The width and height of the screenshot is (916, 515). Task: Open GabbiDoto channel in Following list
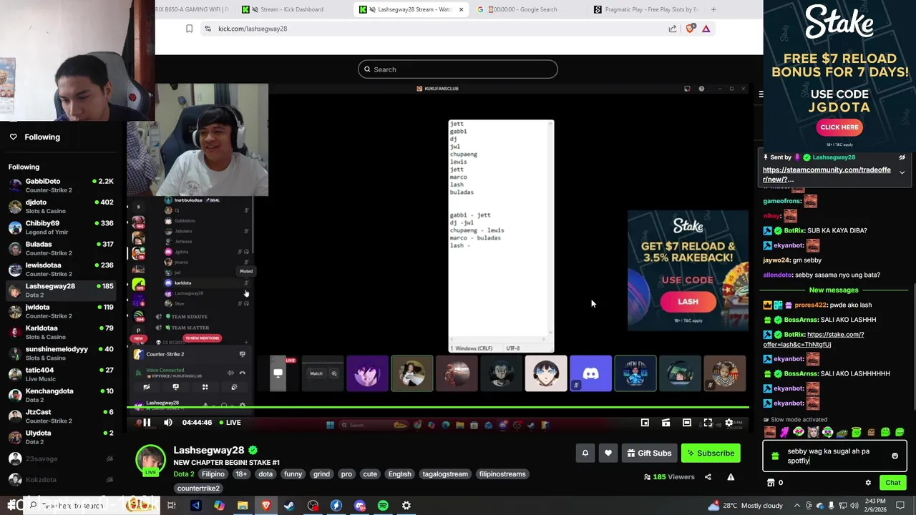pyautogui.click(x=61, y=185)
